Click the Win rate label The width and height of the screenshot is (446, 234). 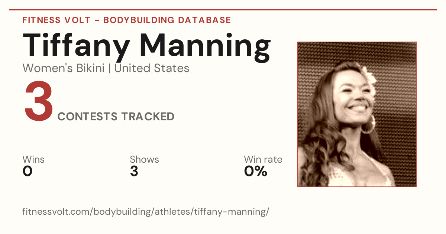click(263, 160)
